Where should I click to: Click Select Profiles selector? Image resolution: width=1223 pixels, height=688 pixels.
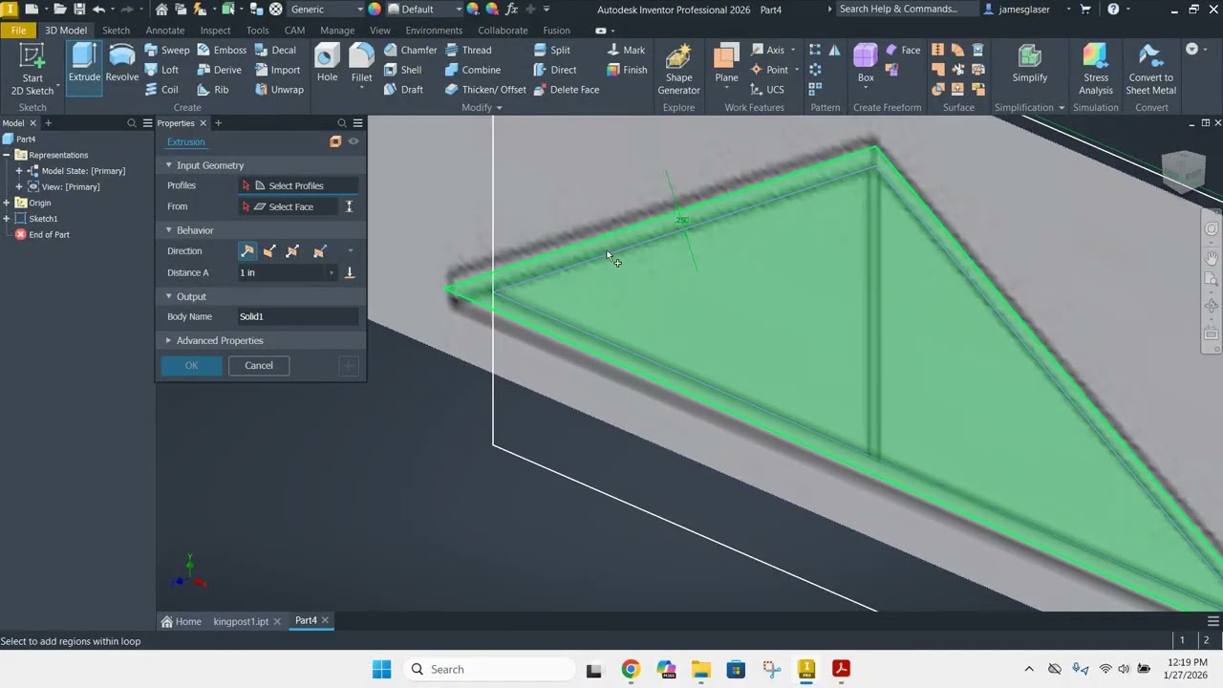[298, 185]
